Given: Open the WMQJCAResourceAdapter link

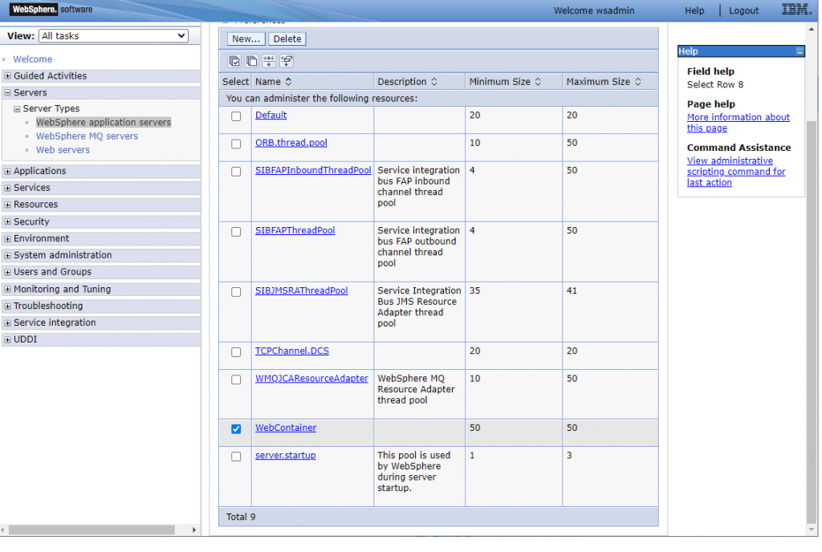Looking at the screenshot, I should point(311,378).
